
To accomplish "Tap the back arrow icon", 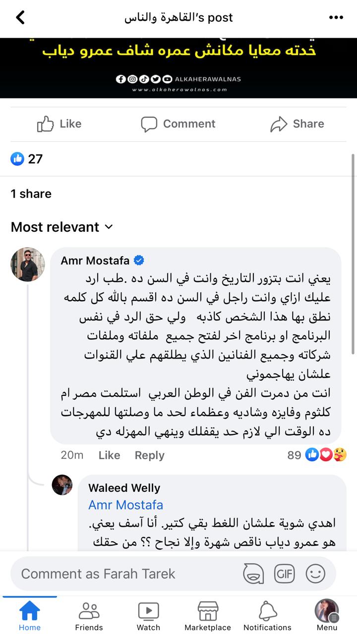I will pyautogui.click(x=20, y=18).
